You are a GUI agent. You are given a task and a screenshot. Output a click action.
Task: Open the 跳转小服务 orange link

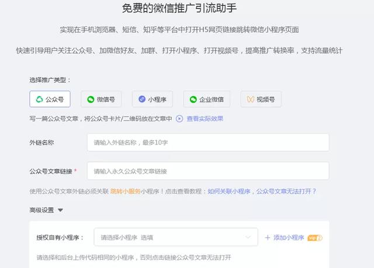click(x=125, y=191)
